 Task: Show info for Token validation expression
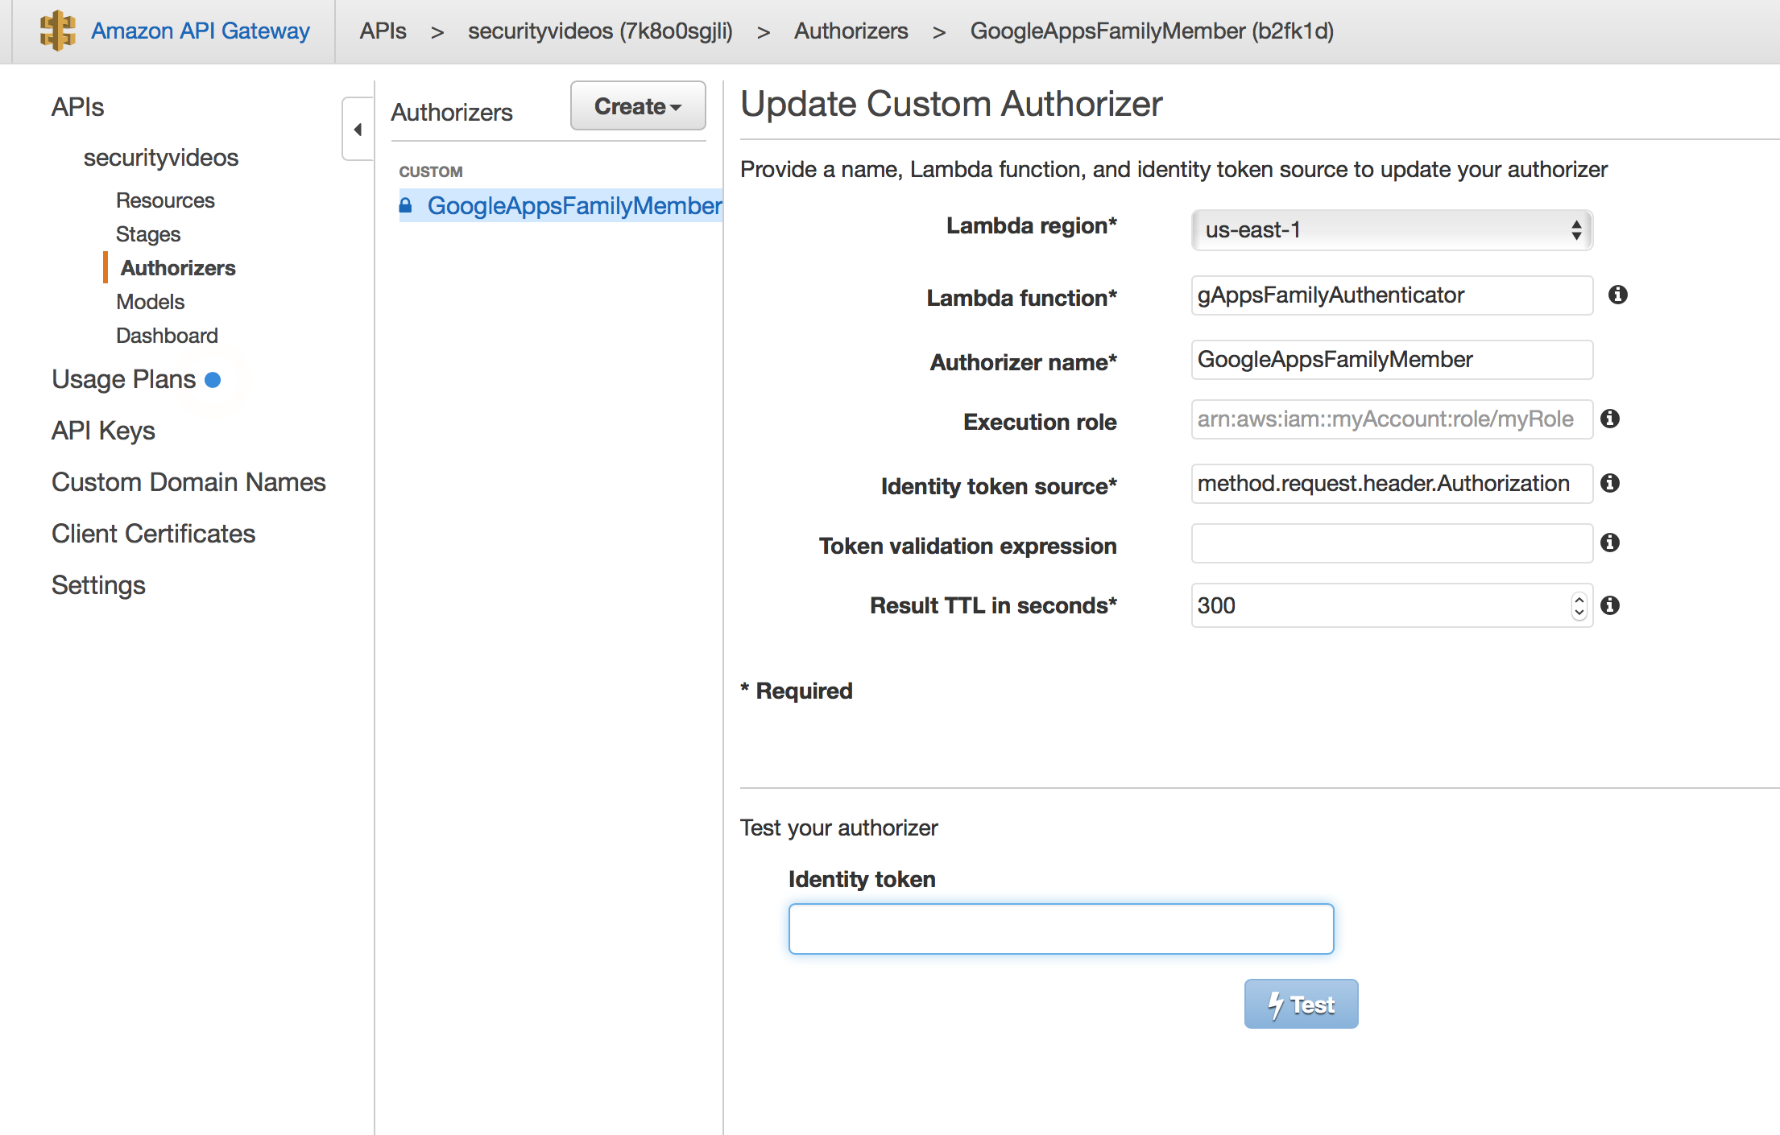(x=1610, y=543)
